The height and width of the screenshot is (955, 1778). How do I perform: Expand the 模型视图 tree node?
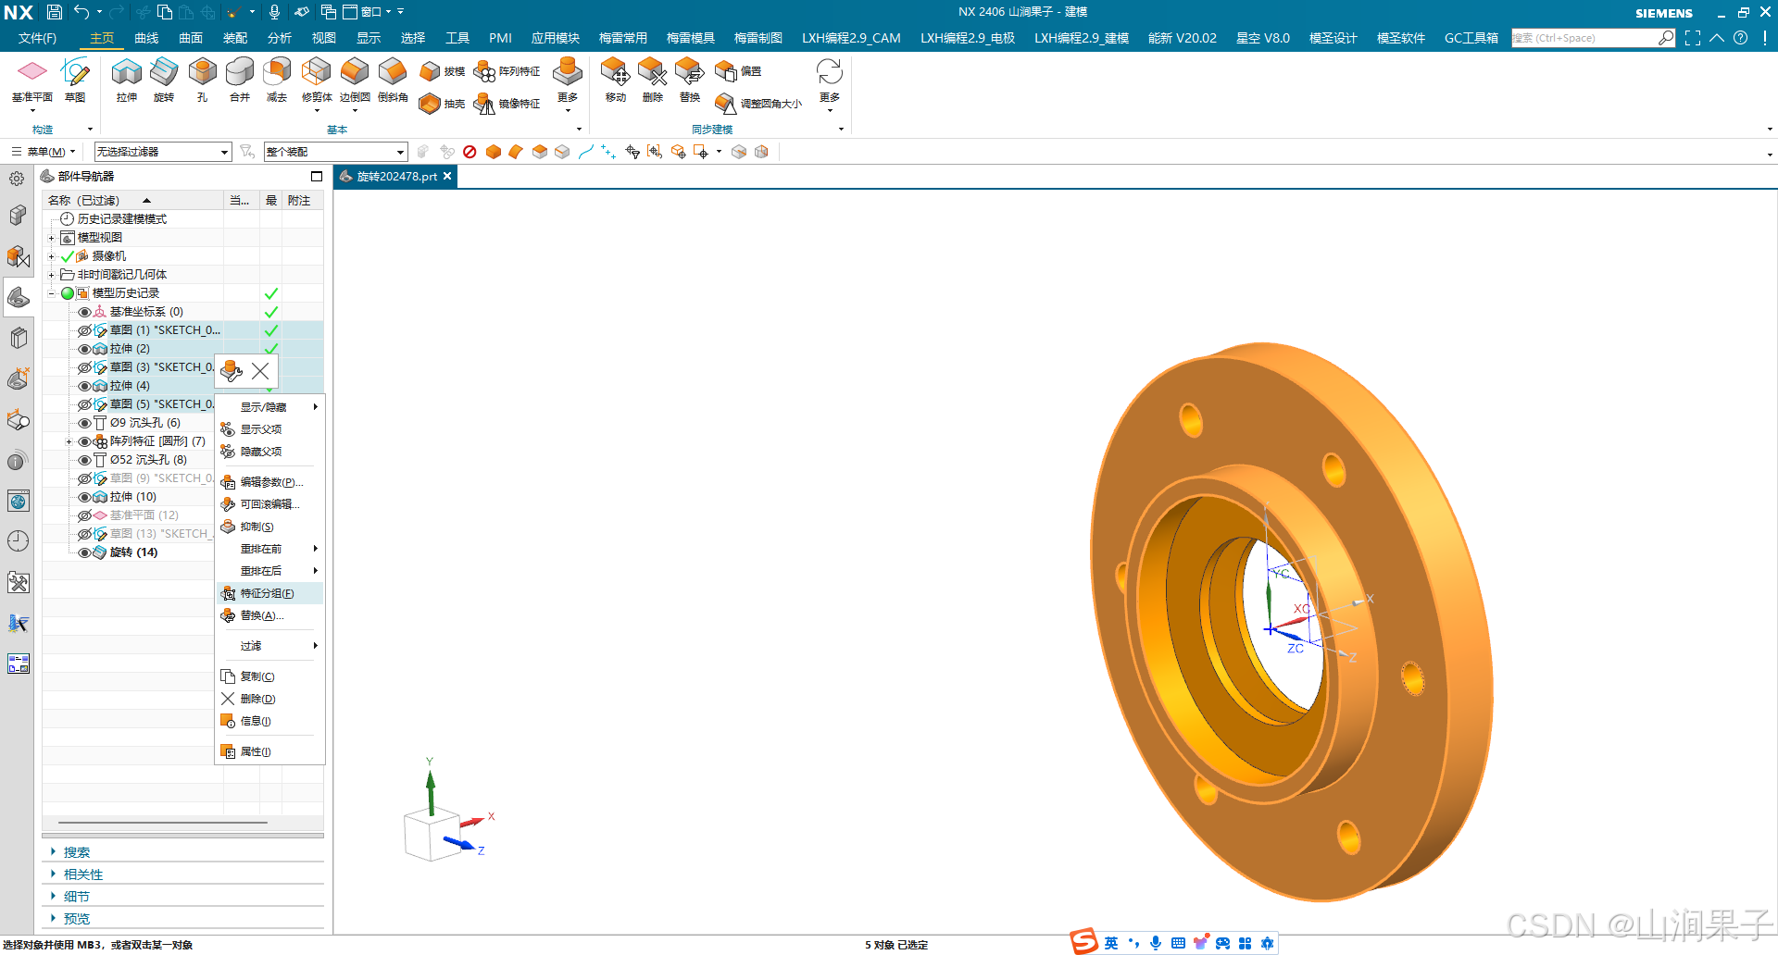point(52,238)
